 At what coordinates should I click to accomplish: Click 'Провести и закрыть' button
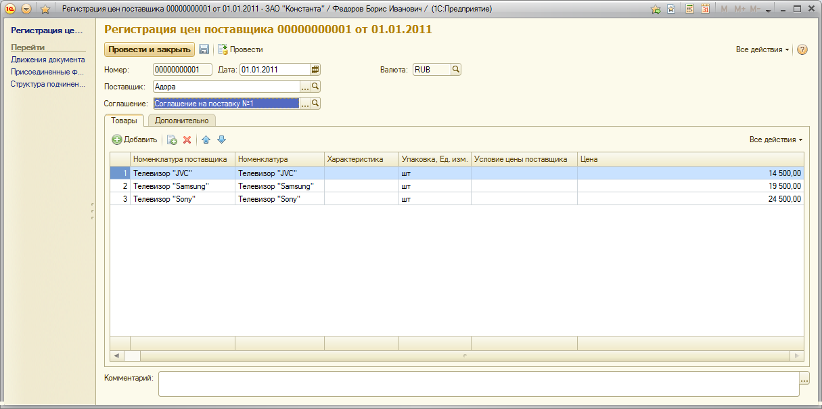(x=150, y=49)
